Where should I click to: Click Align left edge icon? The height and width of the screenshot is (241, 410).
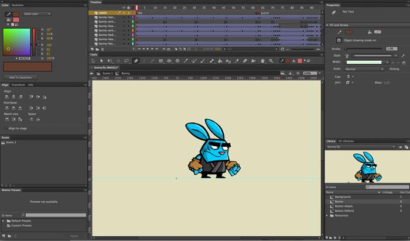[x=7, y=97]
